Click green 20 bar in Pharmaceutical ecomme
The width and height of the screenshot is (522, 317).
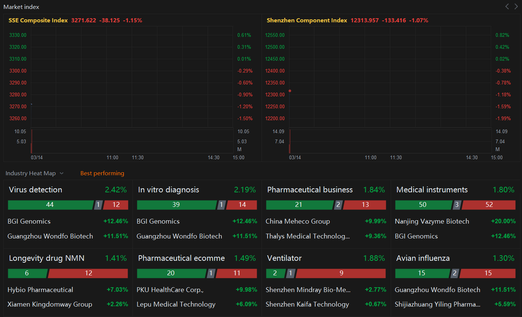171,274
